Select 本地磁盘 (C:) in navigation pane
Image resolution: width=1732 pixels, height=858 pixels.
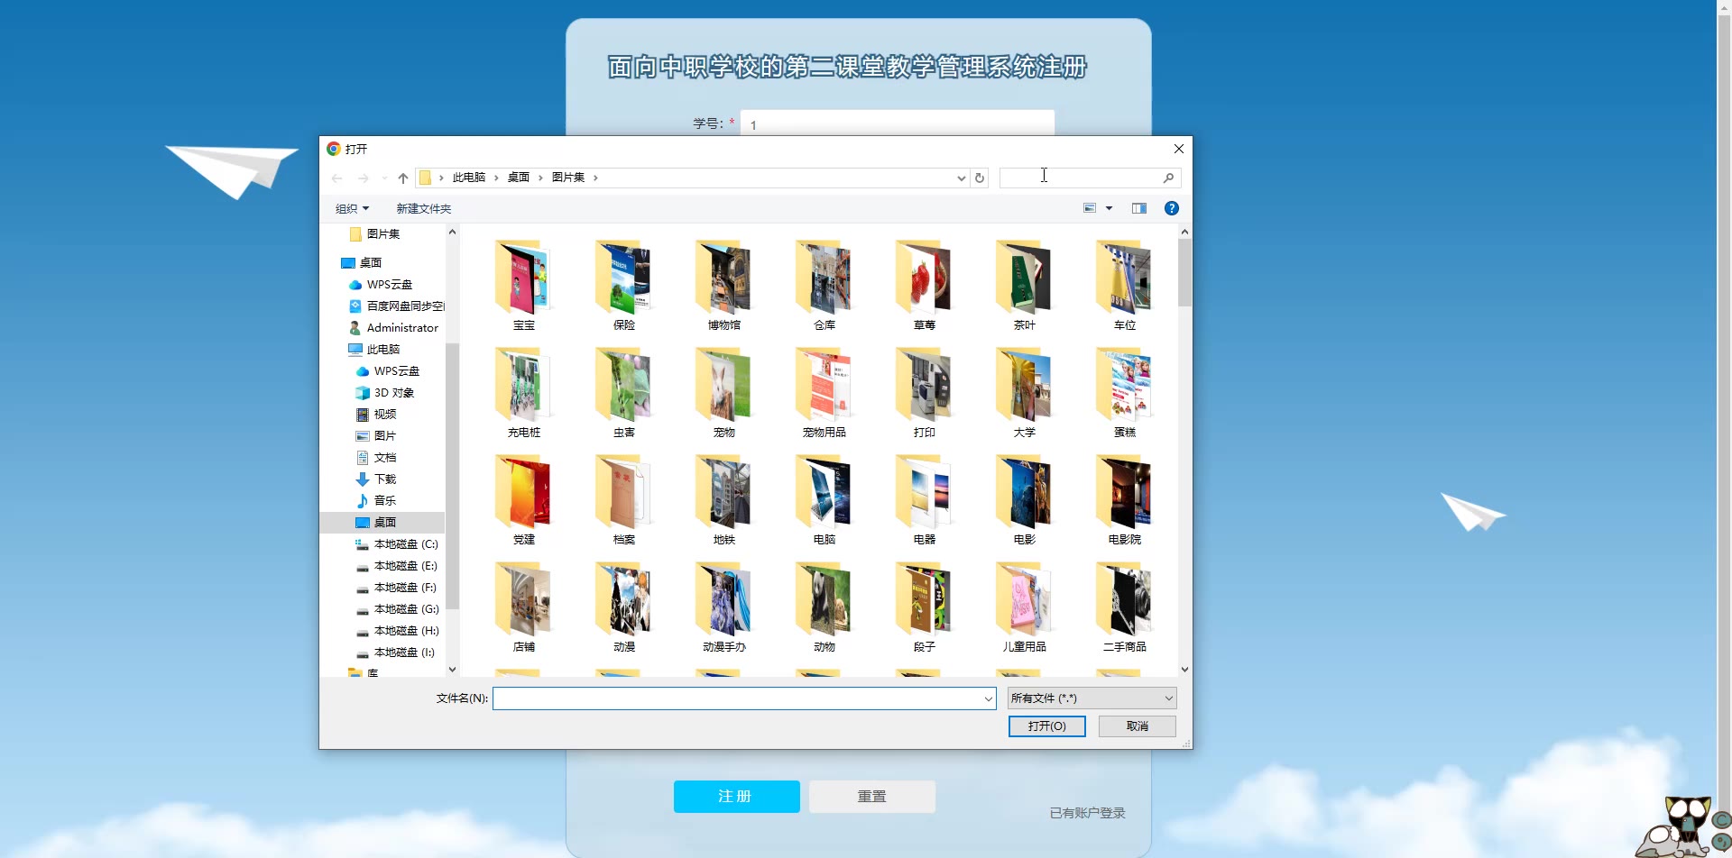pyautogui.click(x=396, y=544)
